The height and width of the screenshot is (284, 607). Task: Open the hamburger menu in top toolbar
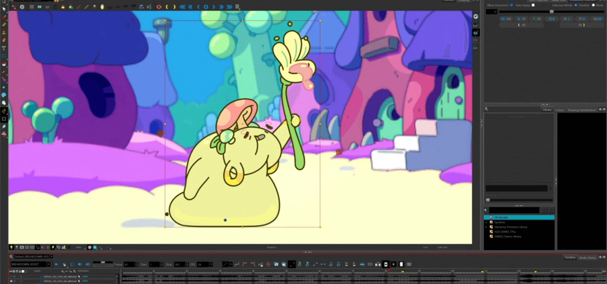tap(237, 7)
